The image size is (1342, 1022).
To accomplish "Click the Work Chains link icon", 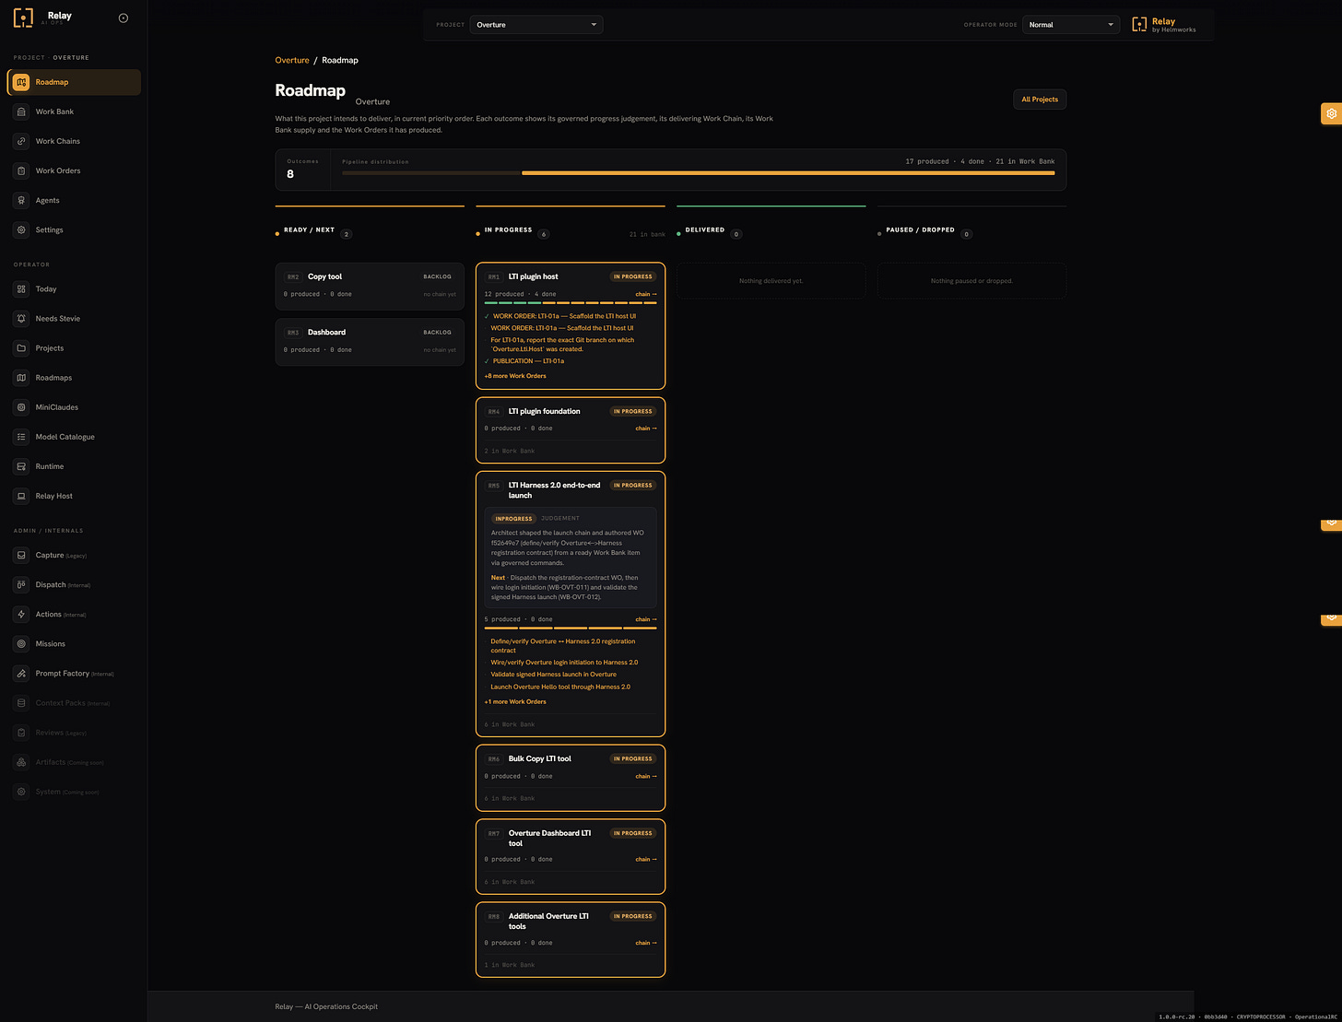I will click(21, 141).
